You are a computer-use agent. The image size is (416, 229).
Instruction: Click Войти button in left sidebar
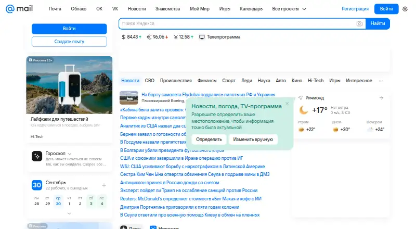click(x=69, y=29)
